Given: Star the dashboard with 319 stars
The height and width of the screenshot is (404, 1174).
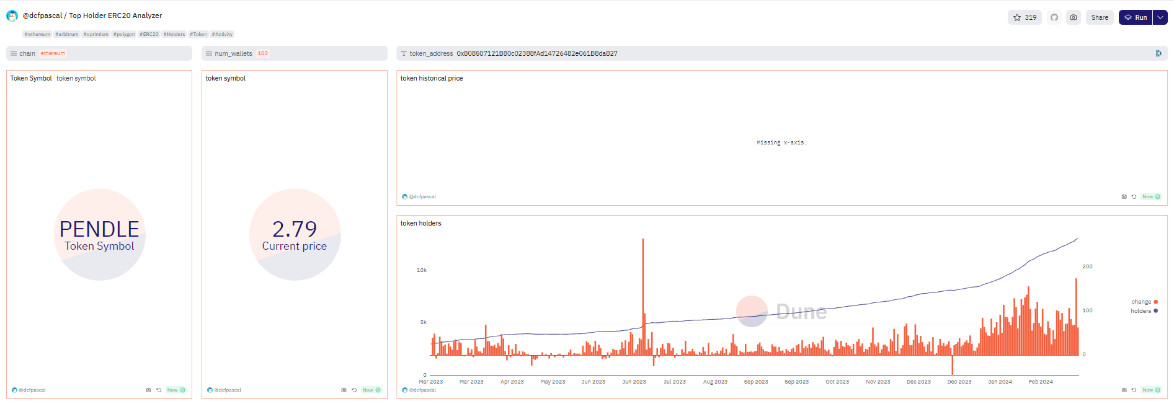Looking at the screenshot, I should coord(1024,17).
